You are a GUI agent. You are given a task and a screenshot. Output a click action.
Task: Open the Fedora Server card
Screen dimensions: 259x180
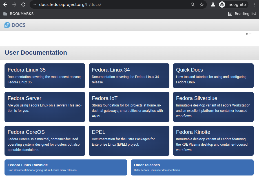point(45,107)
